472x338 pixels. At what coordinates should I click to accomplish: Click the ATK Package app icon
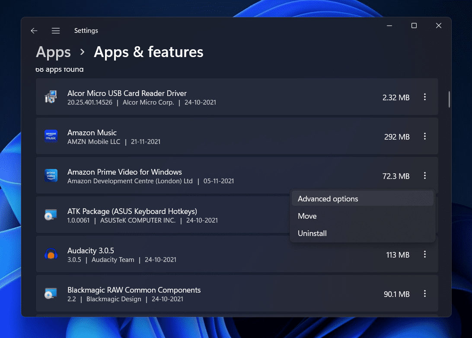[x=51, y=215]
